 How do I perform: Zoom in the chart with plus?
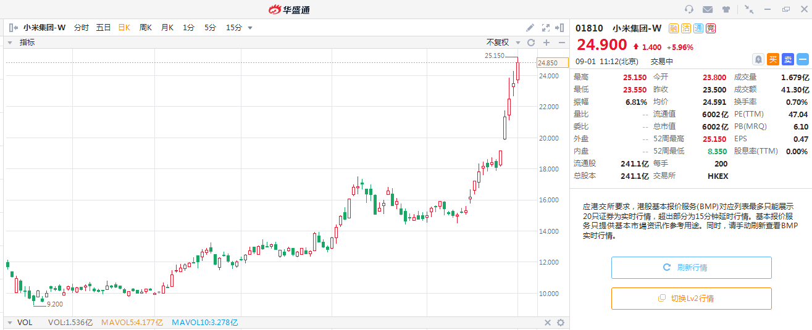[546, 43]
